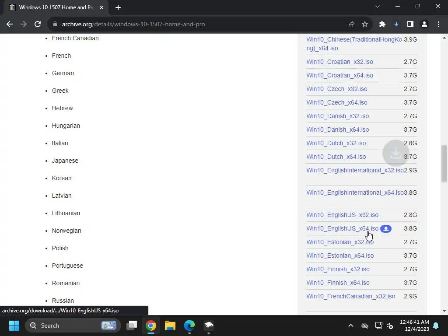The image size is (448, 336).
Task: Open a new browser tab
Action: (x=118, y=7)
